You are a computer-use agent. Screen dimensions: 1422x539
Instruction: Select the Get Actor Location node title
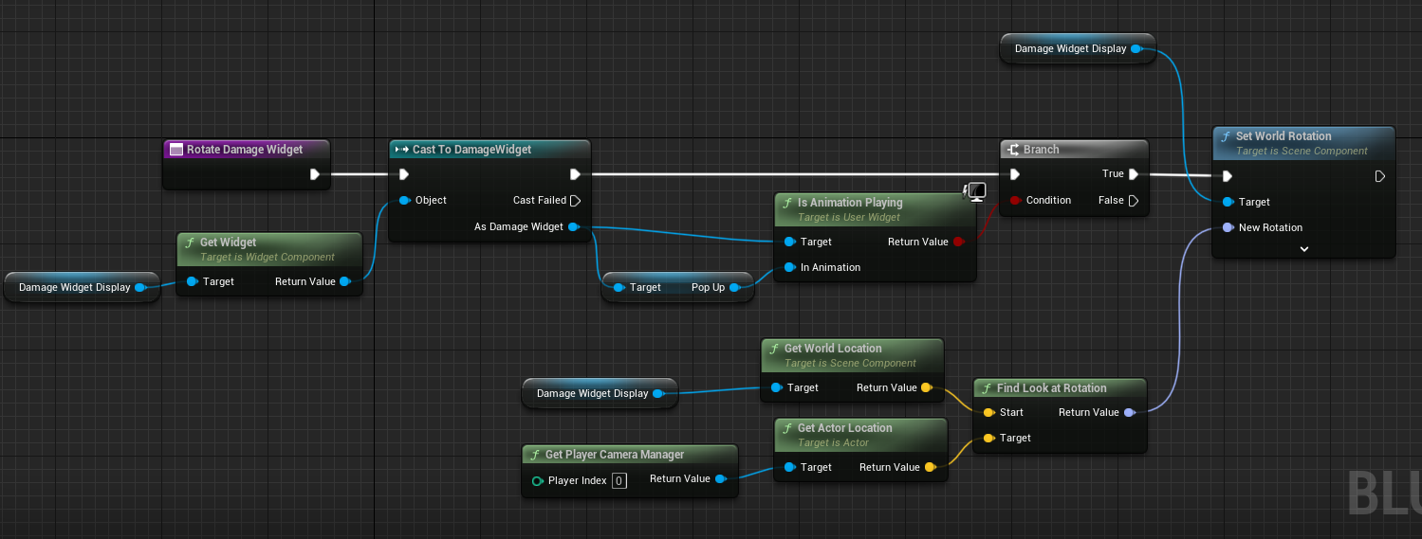point(844,428)
